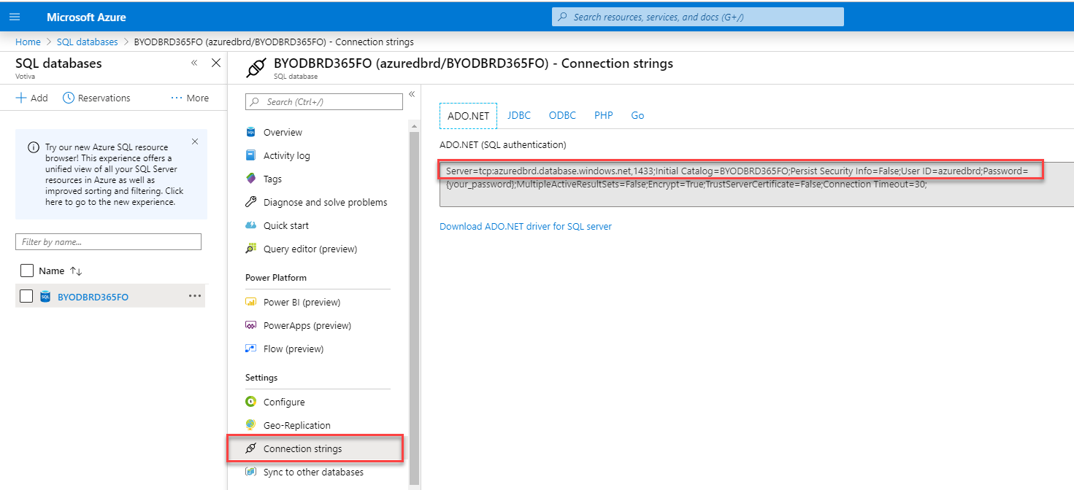The height and width of the screenshot is (490, 1074).
Task: Collapse the resource menu with double chevron
Action: click(x=411, y=94)
